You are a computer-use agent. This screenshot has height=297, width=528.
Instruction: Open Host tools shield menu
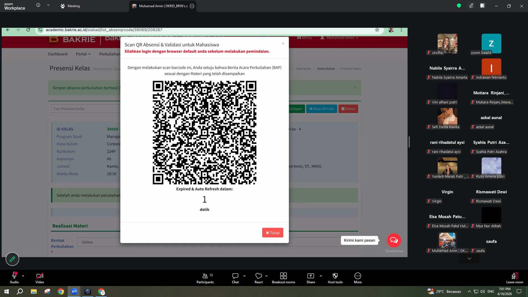(335, 278)
